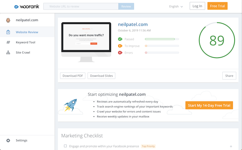The image size is (242, 150).
Task: Click the Log In button
Action: pyautogui.click(x=197, y=6)
